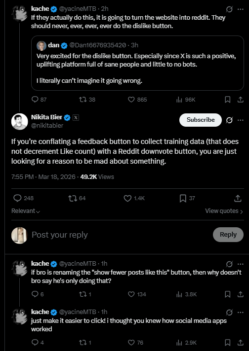Share Nikita Bier's main post
Viewport: 249px width, 351px height.
click(238, 198)
